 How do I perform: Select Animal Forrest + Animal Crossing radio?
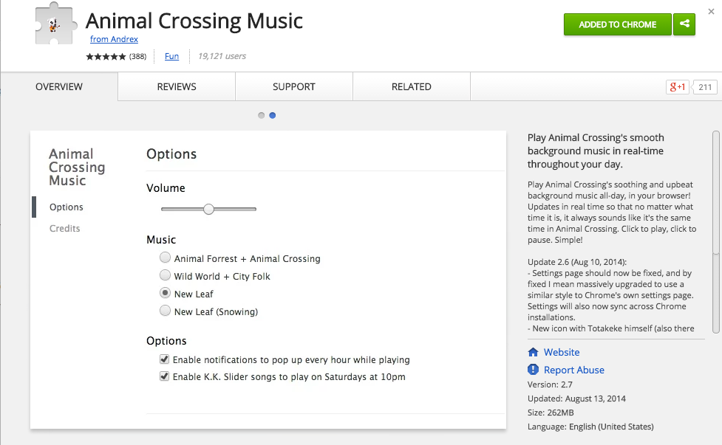click(x=165, y=258)
